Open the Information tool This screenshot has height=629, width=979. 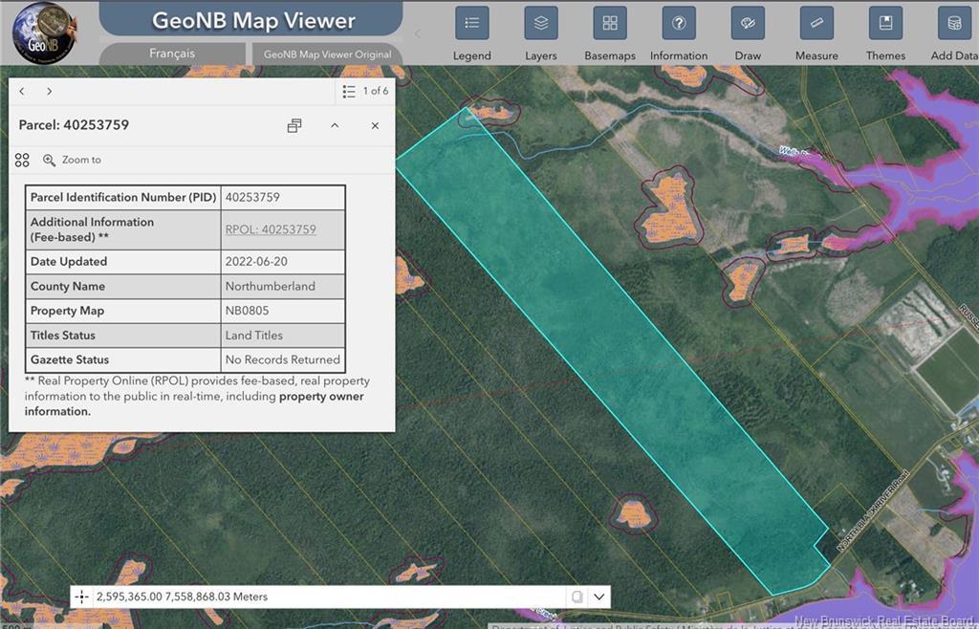(679, 24)
